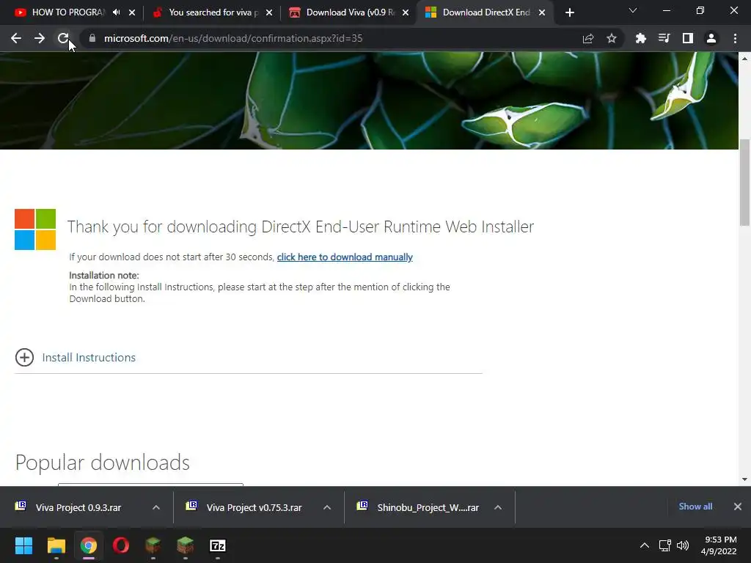Close the HOW TO PROGRAM tab
Screen dimensions: 751x563
pyautogui.click(x=132, y=13)
